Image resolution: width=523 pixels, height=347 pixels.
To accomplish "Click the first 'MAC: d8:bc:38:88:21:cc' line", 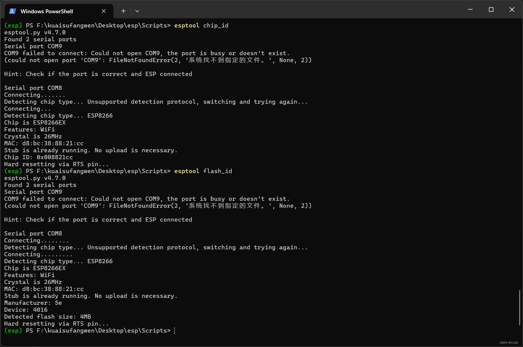I will coord(44,143).
